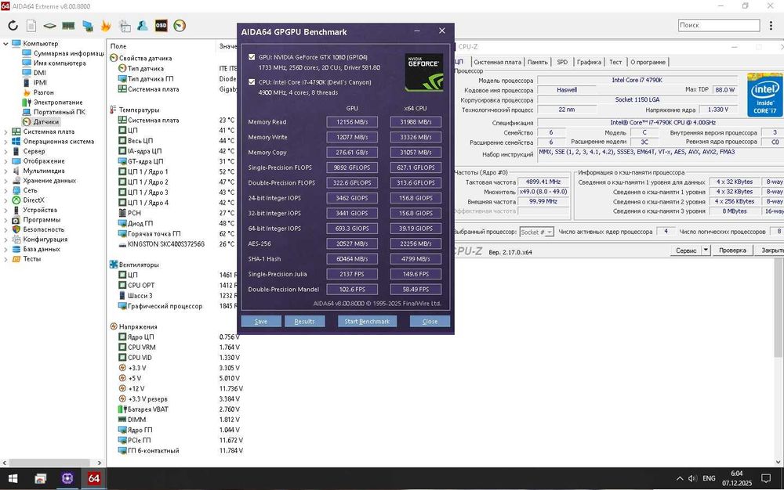Click the Refresh arrow toolbar icon
Image resolution: width=784 pixels, height=490 pixels.
tap(13, 26)
